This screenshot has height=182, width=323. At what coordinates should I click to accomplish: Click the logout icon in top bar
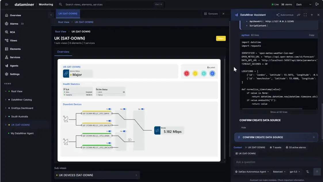(317, 4)
